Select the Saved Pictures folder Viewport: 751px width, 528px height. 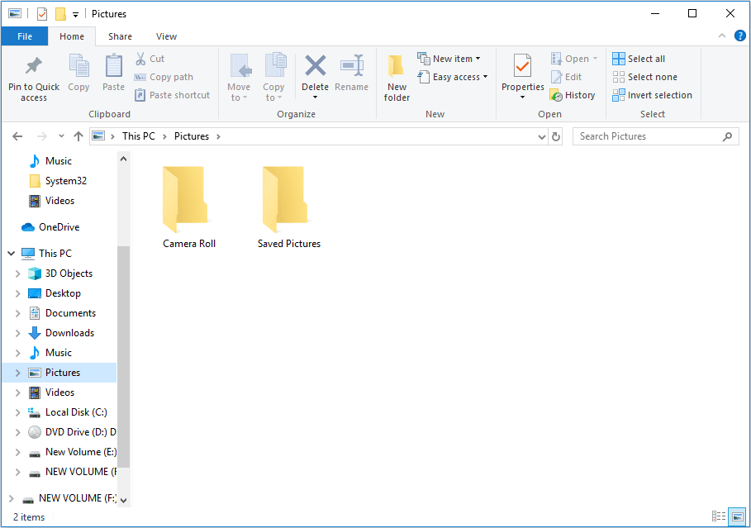click(289, 207)
